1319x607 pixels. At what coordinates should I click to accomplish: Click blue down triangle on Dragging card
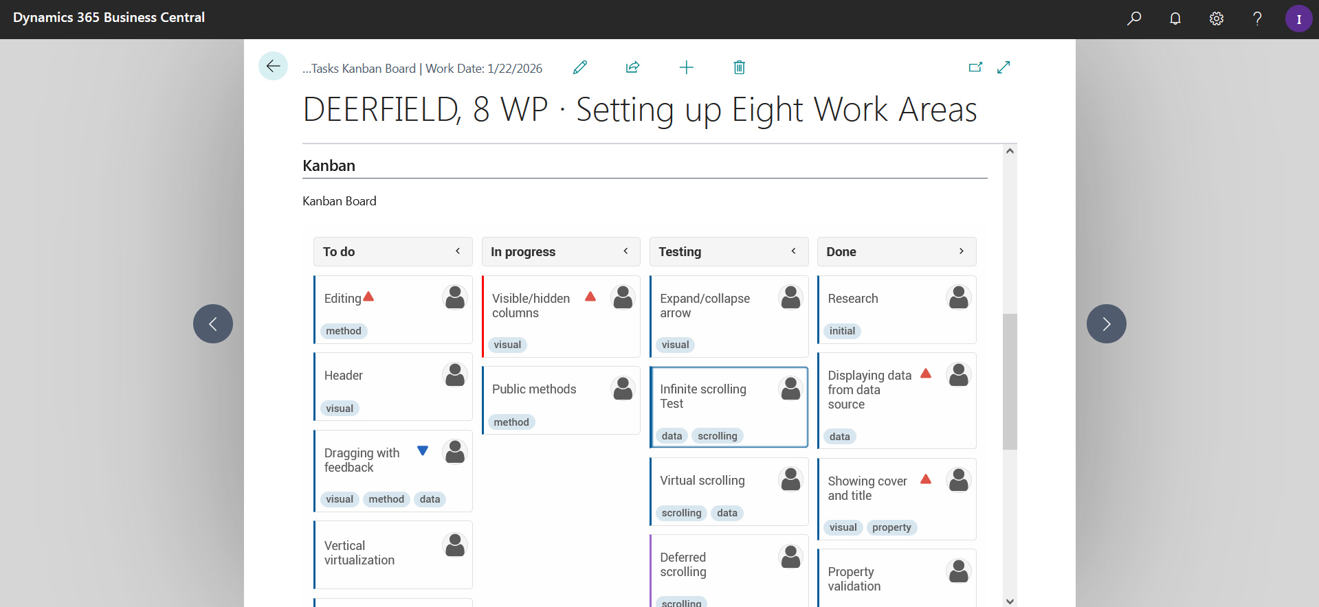(x=423, y=450)
